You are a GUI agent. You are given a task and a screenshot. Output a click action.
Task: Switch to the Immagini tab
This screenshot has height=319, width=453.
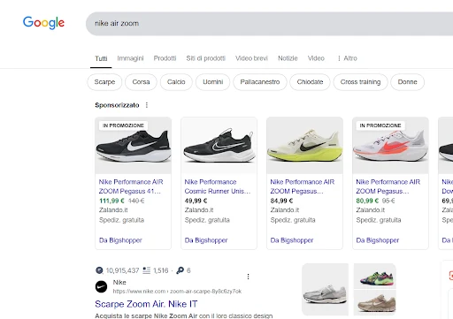(x=130, y=58)
